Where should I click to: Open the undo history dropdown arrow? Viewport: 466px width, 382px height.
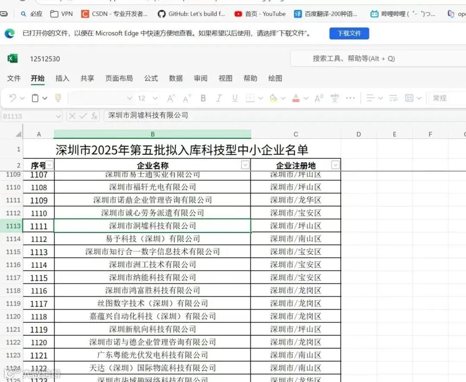(22, 98)
